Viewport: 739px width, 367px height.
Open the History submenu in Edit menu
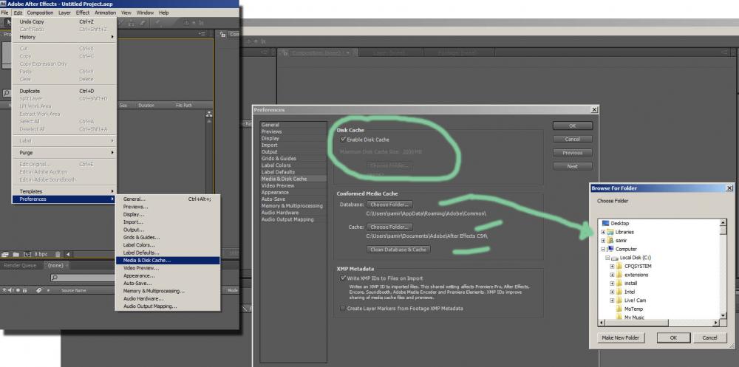click(x=64, y=37)
